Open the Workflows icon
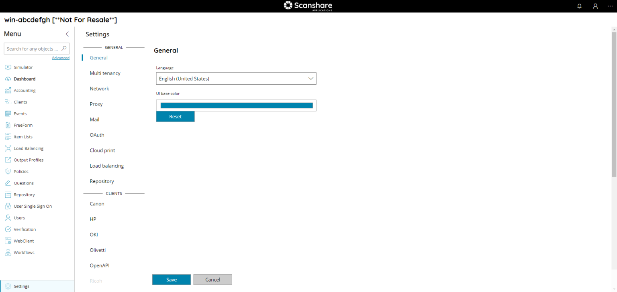This screenshot has height=292, width=617. pyautogui.click(x=8, y=253)
